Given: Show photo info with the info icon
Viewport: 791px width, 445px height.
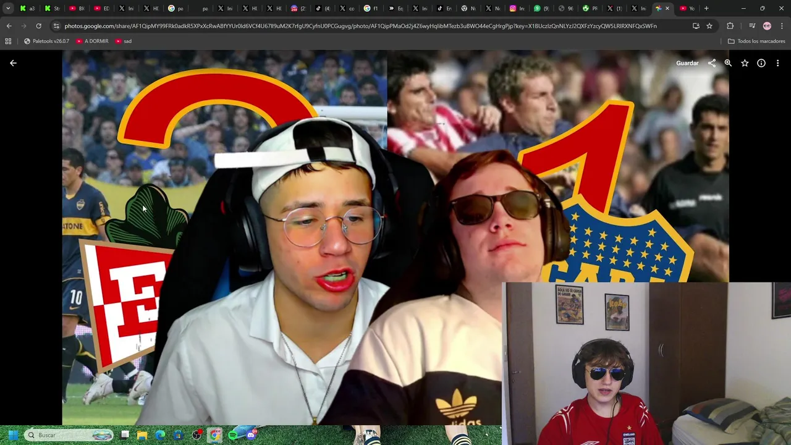Looking at the screenshot, I should click(x=761, y=63).
